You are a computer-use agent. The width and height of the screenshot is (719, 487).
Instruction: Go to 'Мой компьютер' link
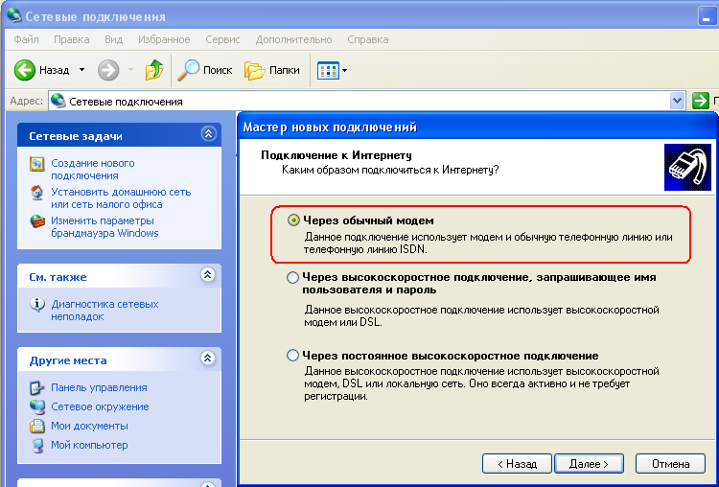[x=89, y=445]
